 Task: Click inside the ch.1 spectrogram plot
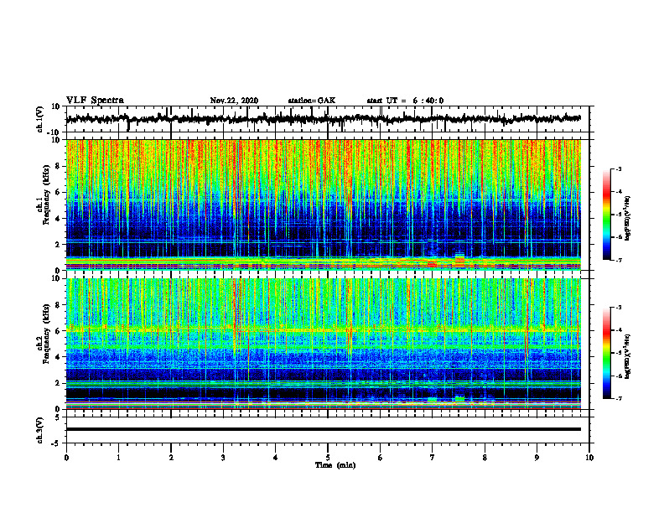[x=323, y=205]
